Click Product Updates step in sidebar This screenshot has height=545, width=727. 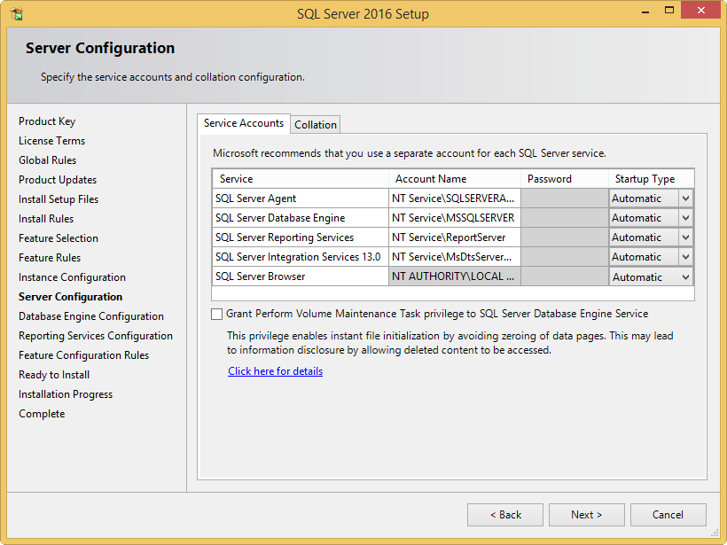[58, 180]
